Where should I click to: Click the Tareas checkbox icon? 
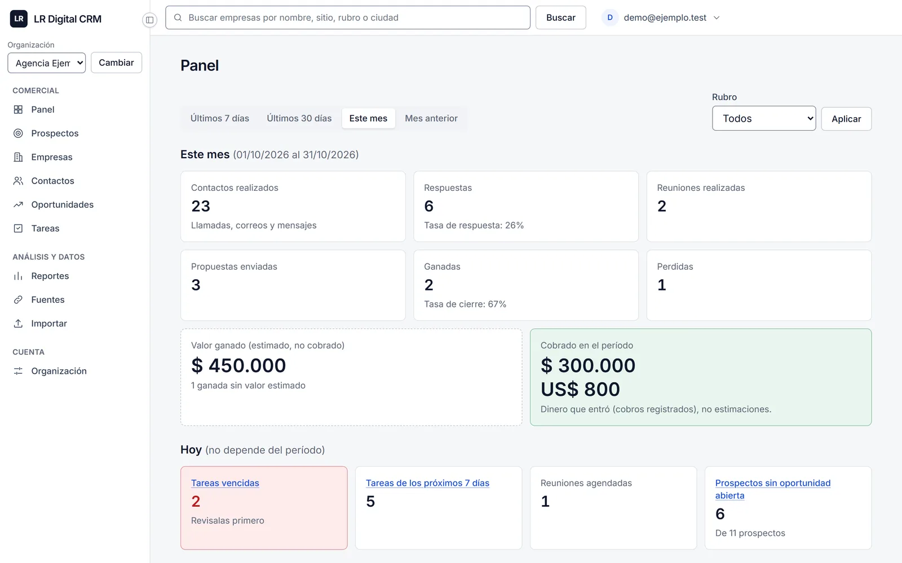point(18,228)
